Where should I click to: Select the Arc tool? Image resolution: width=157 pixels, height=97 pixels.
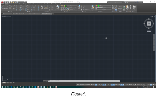tap(14, 7)
